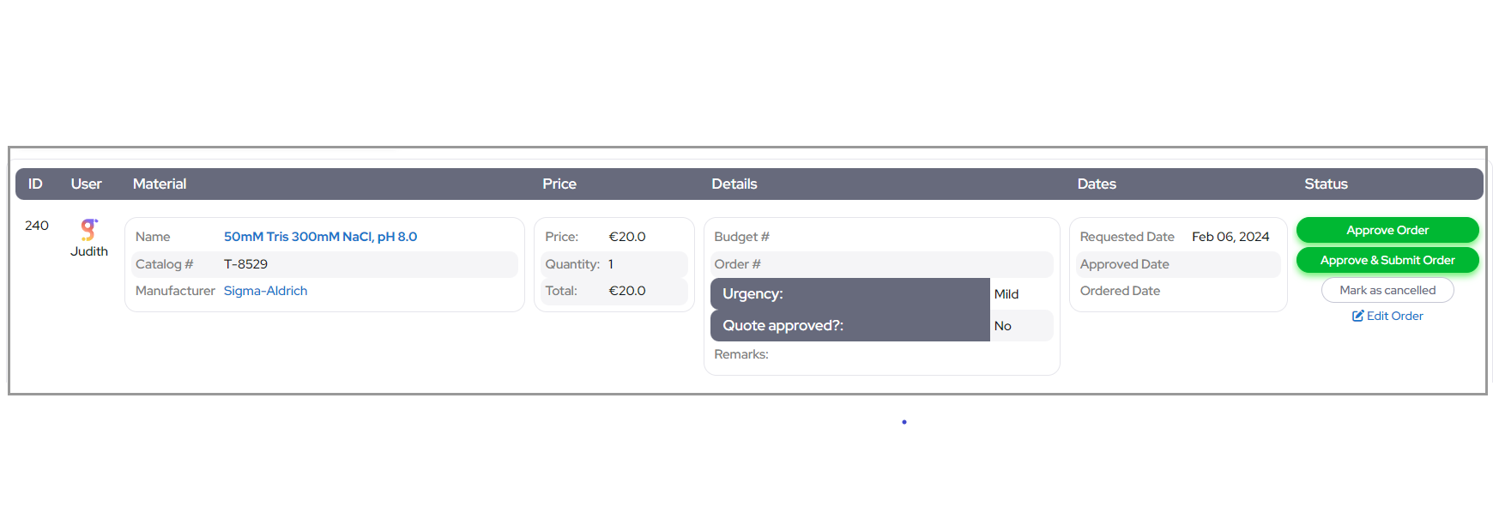Click the order ID 240
The height and width of the screenshot is (531, 1493).
(37, 226)
